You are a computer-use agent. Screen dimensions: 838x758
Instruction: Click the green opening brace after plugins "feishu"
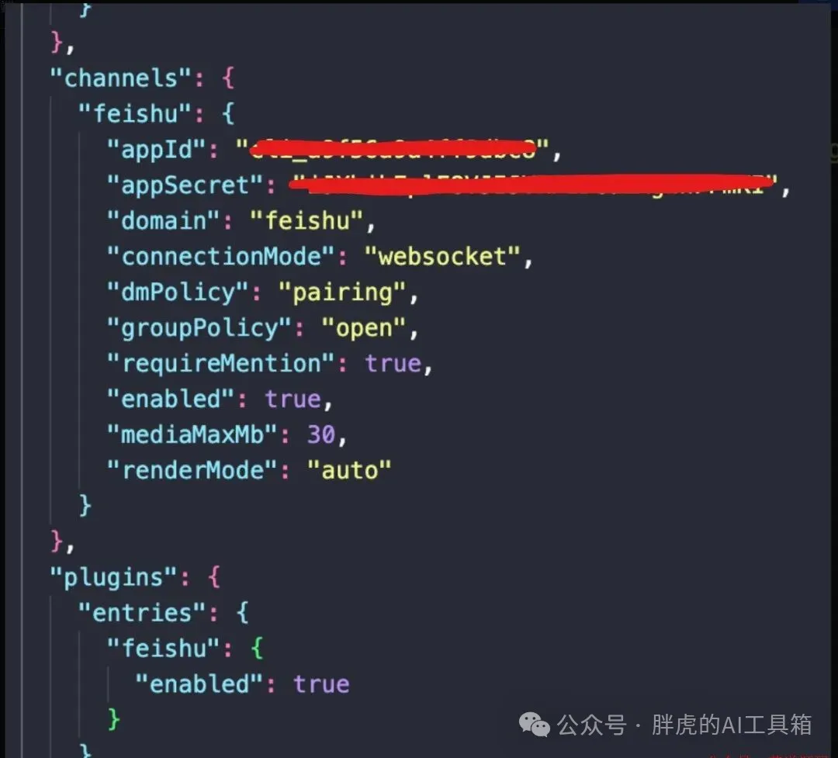pos(257,649)
